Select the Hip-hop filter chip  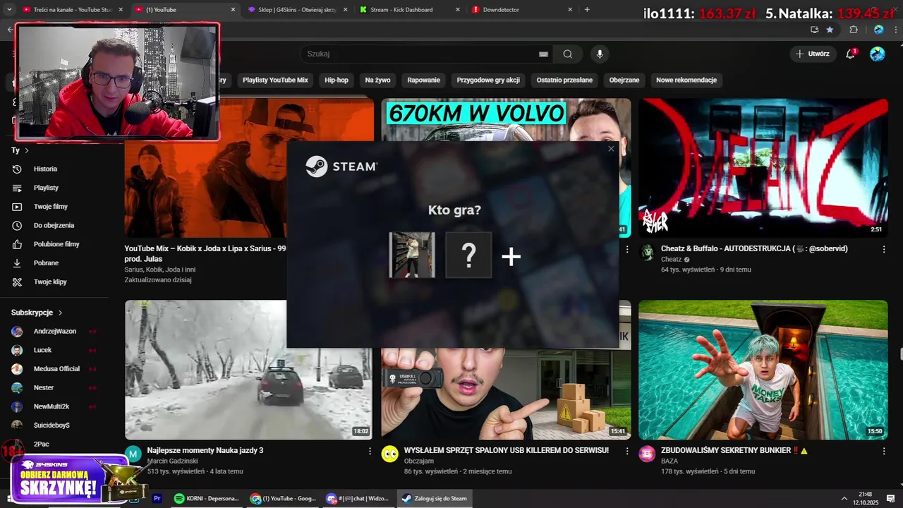337,80
